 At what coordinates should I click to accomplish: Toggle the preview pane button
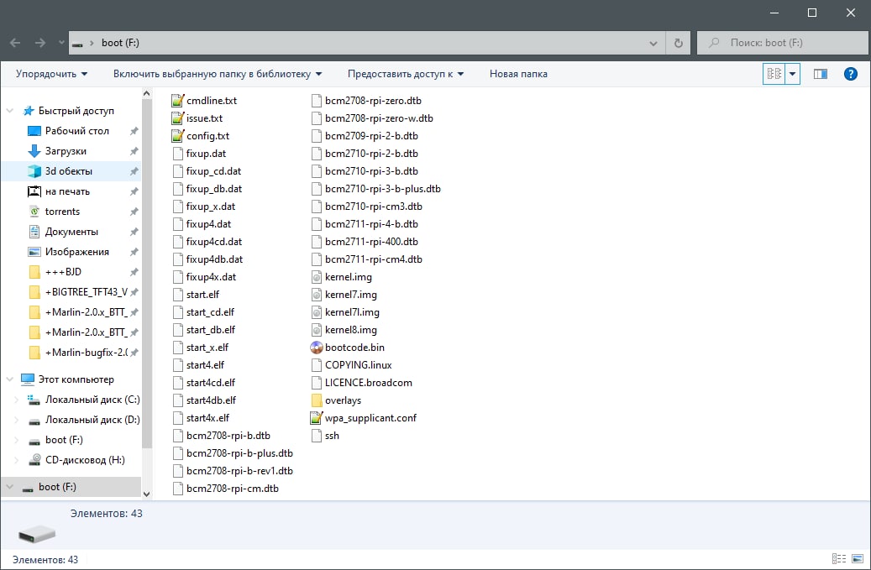point(821,74)
